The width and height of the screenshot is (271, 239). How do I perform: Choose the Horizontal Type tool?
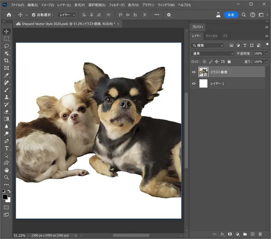[x=6, y=148]
